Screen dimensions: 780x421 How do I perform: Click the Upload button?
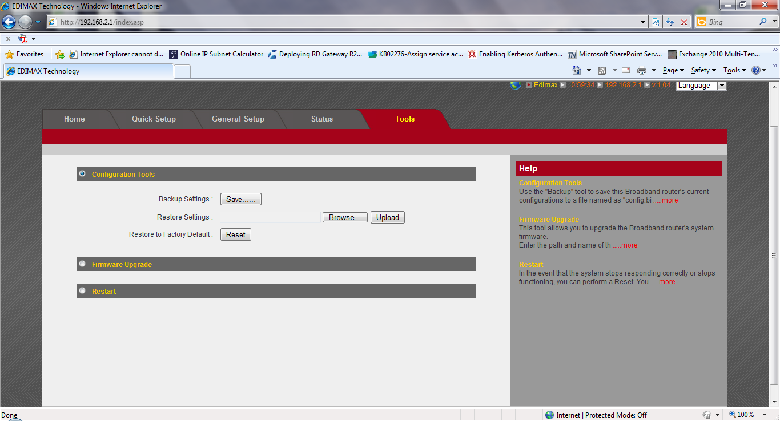(x=388, y=217)
